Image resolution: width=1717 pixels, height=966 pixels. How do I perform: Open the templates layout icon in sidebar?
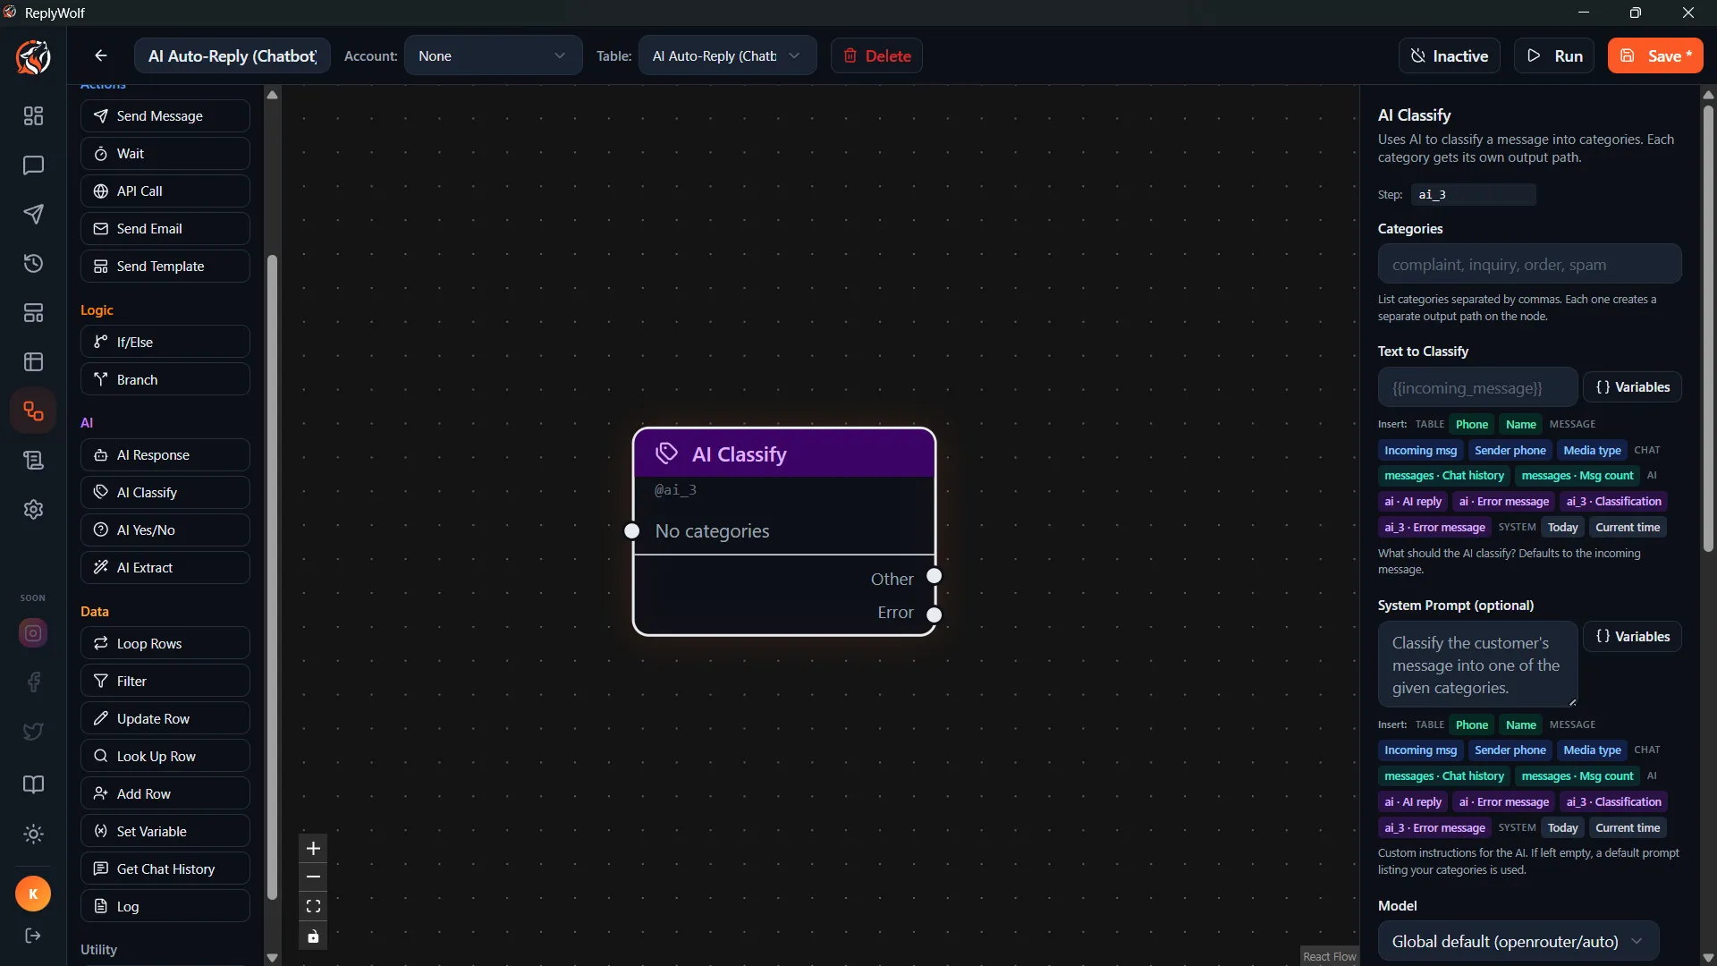point(33,312)
